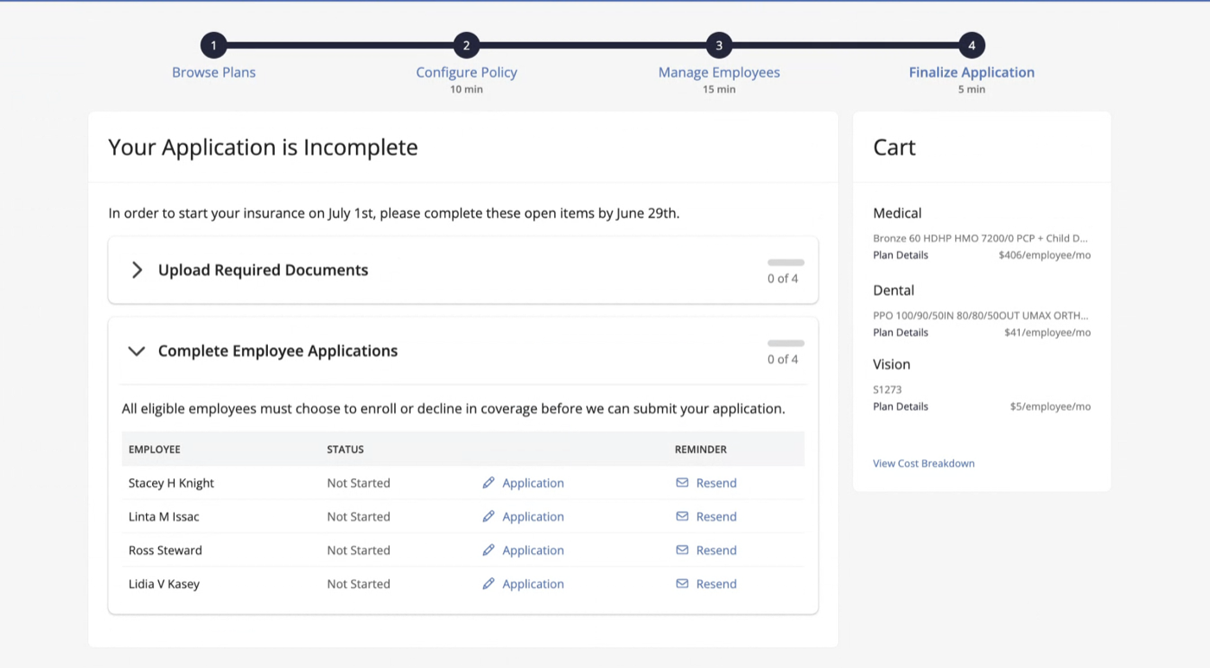Collapse Complete Employee Applications section
This screenshot has width=1210, height=668.
[x=137, y=351]
